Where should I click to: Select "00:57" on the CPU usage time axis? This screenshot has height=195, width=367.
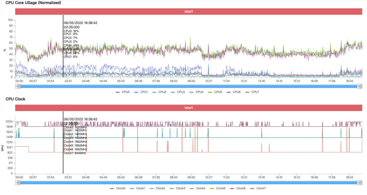[33, 81]
